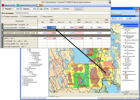Viewport: 140px width, 100px height.
Task: Click the green save icon on the map toolbar
Action: [x=130, y=18]
